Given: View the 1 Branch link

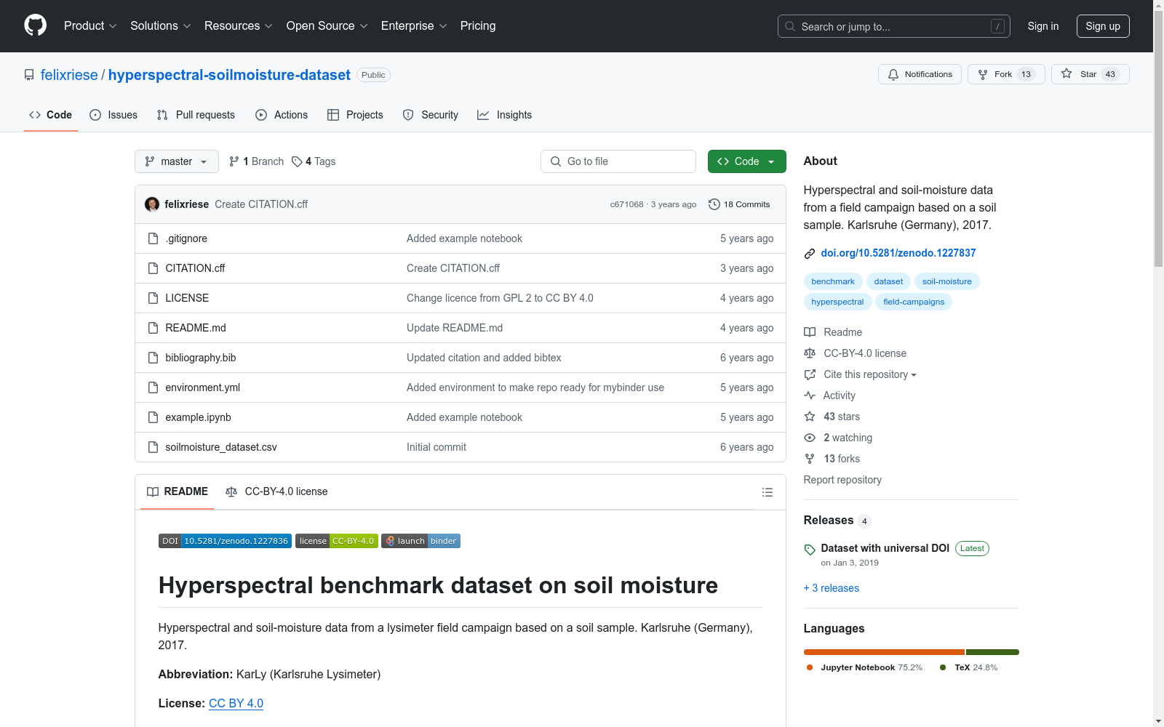Looking at the screenshot, I should 256,161.
